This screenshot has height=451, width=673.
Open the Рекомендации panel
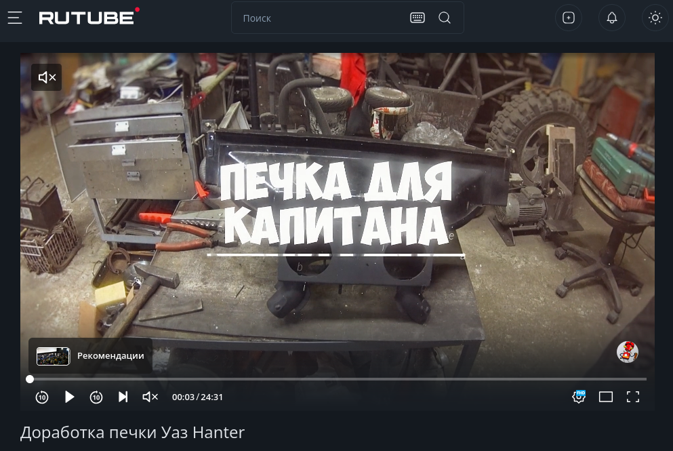tap(91, 355)
